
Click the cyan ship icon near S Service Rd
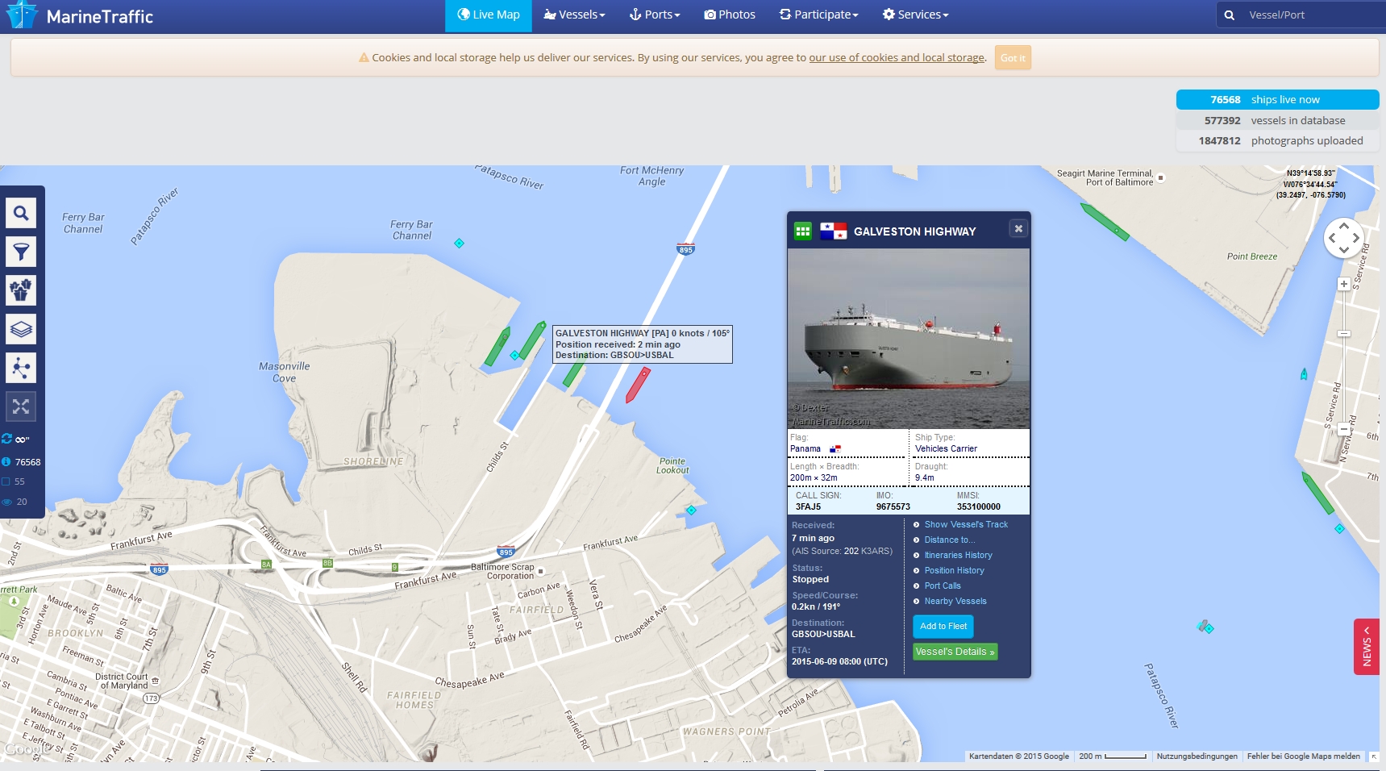pos(1304,374)
